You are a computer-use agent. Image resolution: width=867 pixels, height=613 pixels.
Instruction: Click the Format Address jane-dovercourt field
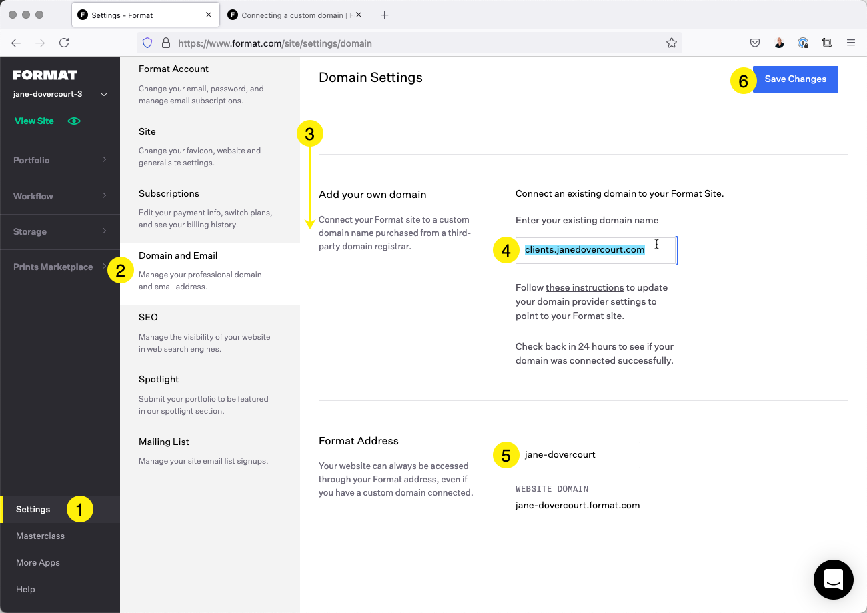(577, 455)
